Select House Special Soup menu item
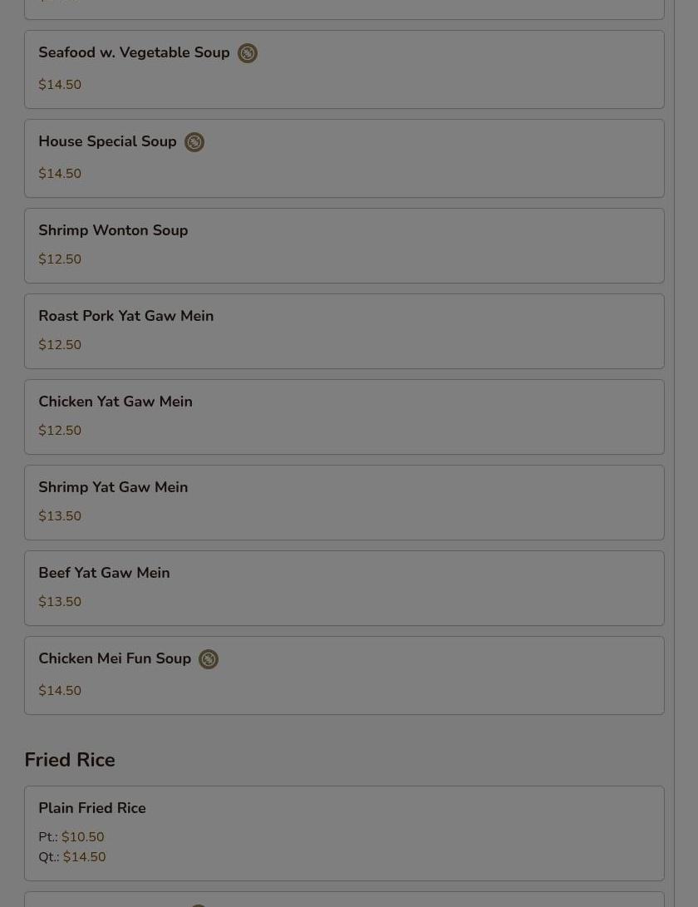 tap(344, 159)
